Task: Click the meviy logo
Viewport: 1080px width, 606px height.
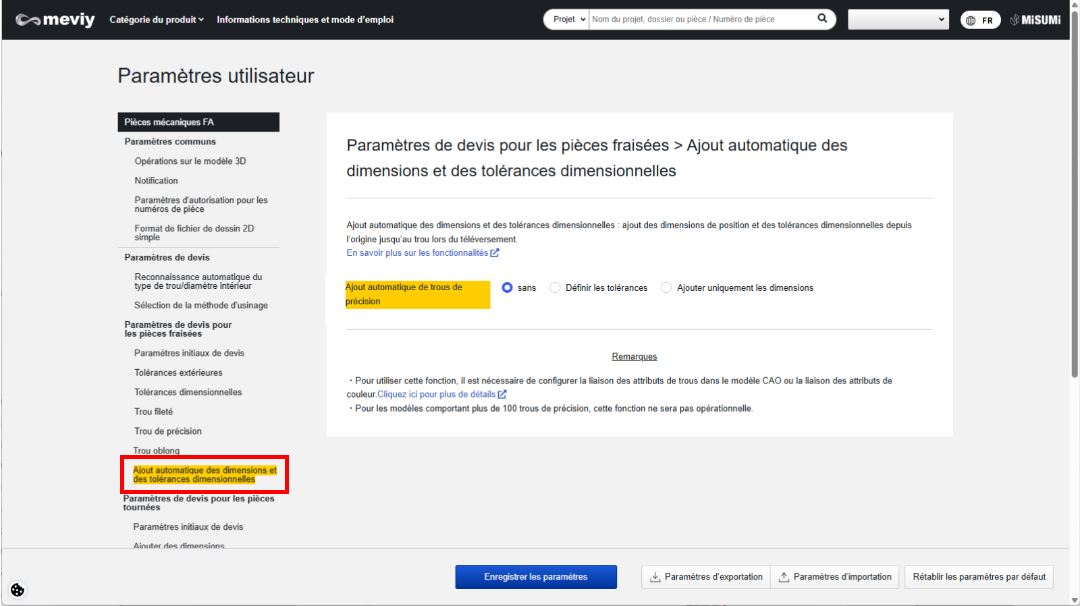Action: [x=55, y=20]
